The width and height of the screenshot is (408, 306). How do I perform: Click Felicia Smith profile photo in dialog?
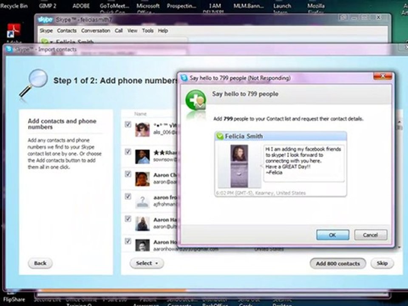[x=239, y=166]
